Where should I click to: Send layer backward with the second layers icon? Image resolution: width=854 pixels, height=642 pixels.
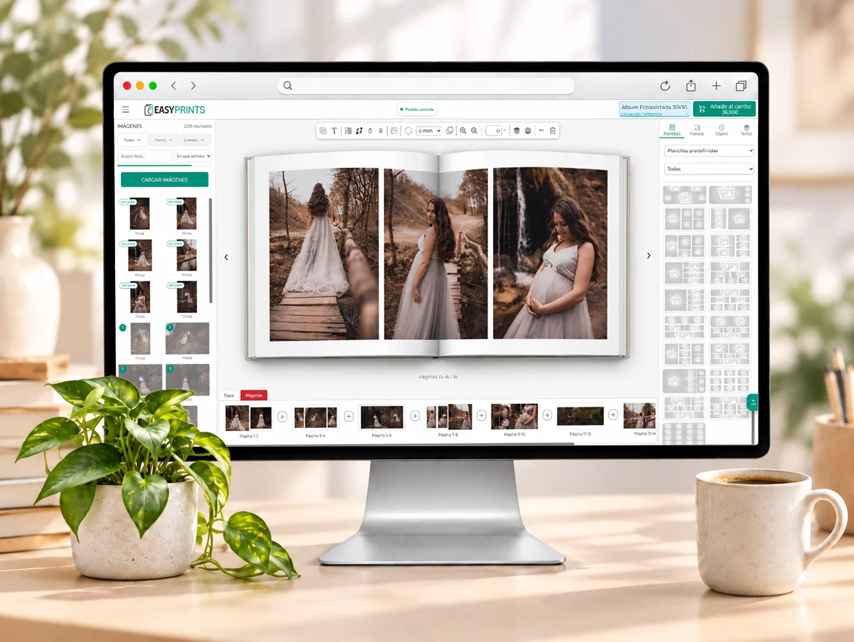coord(528,131)
